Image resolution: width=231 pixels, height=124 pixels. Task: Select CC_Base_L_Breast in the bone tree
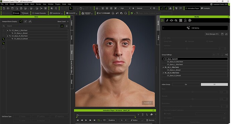pyautogui.click(x=21, y=33)
